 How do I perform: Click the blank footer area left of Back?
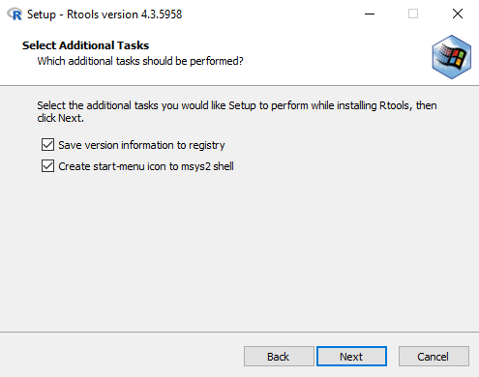tap(121, 357)
